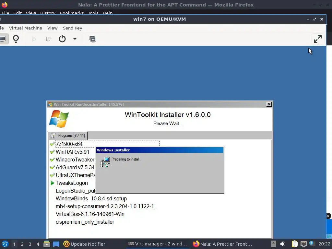Open Firefox Help menu
The height and width of the screenshot is (249, 332).
pos(108,13)
